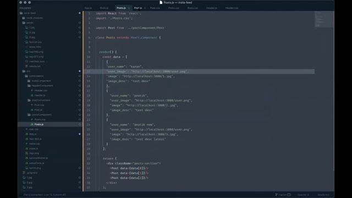Image resolution: width=352 pixels, height=198 pixels.
Task: Click the sprite.png image icon
Action: (x=27, y=168)
